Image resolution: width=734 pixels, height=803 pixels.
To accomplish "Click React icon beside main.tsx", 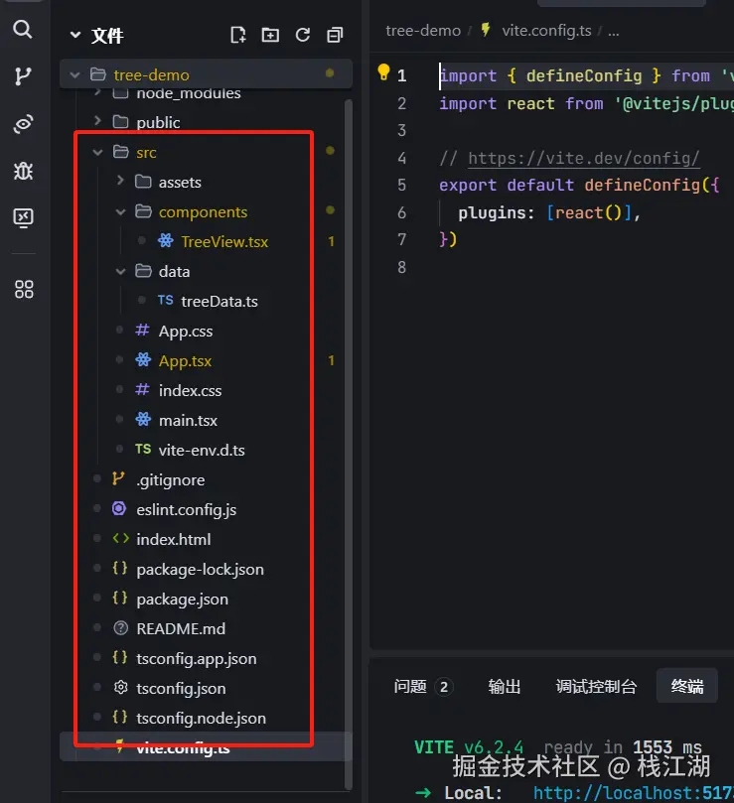I will pyautogui.click(x=143, y=420).
